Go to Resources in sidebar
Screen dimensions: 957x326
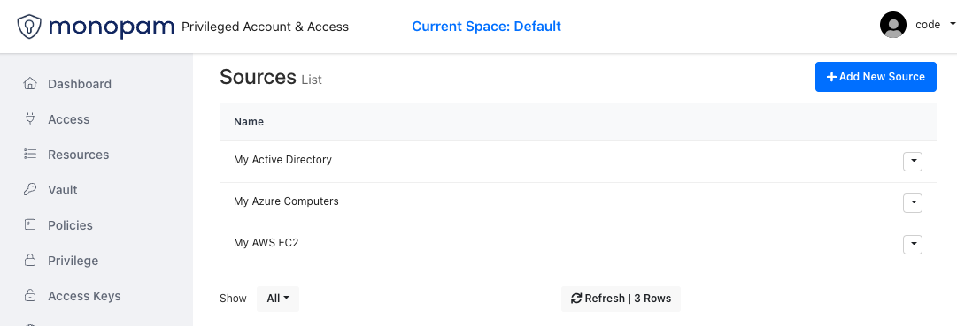(x=78, y=155)
